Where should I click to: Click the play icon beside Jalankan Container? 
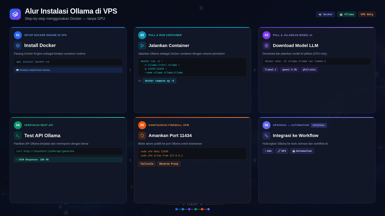point(142,45)
